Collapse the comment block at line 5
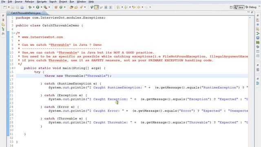Image resolution: width=261 pixels, height=147 pixels. (15, 33)
